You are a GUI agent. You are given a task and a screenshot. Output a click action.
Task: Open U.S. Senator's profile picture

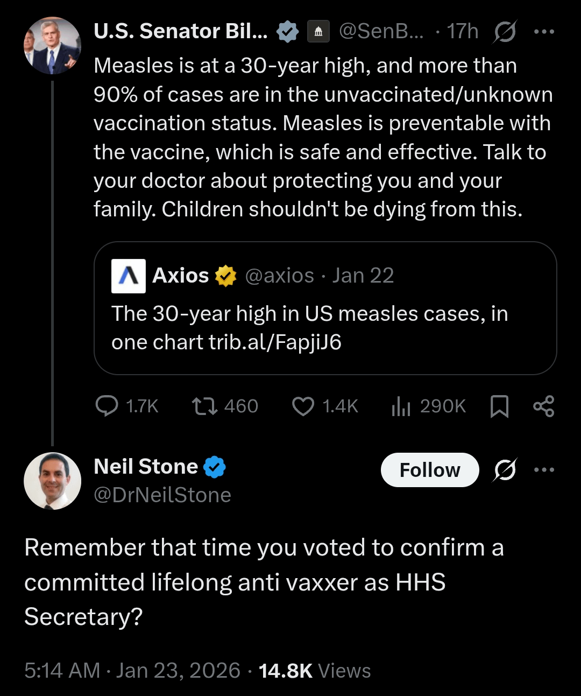[52, 46]
